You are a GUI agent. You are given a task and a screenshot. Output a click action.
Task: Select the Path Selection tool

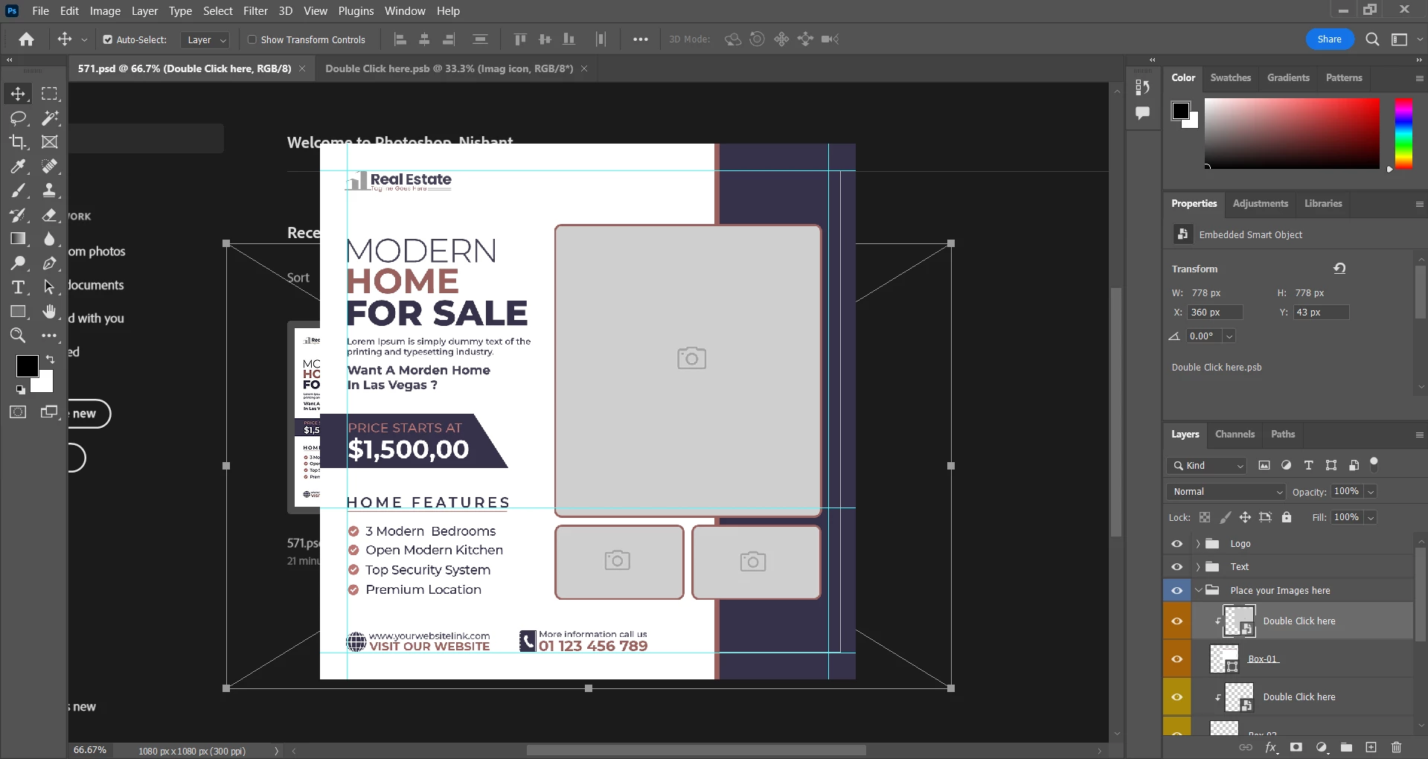(50, 287)
